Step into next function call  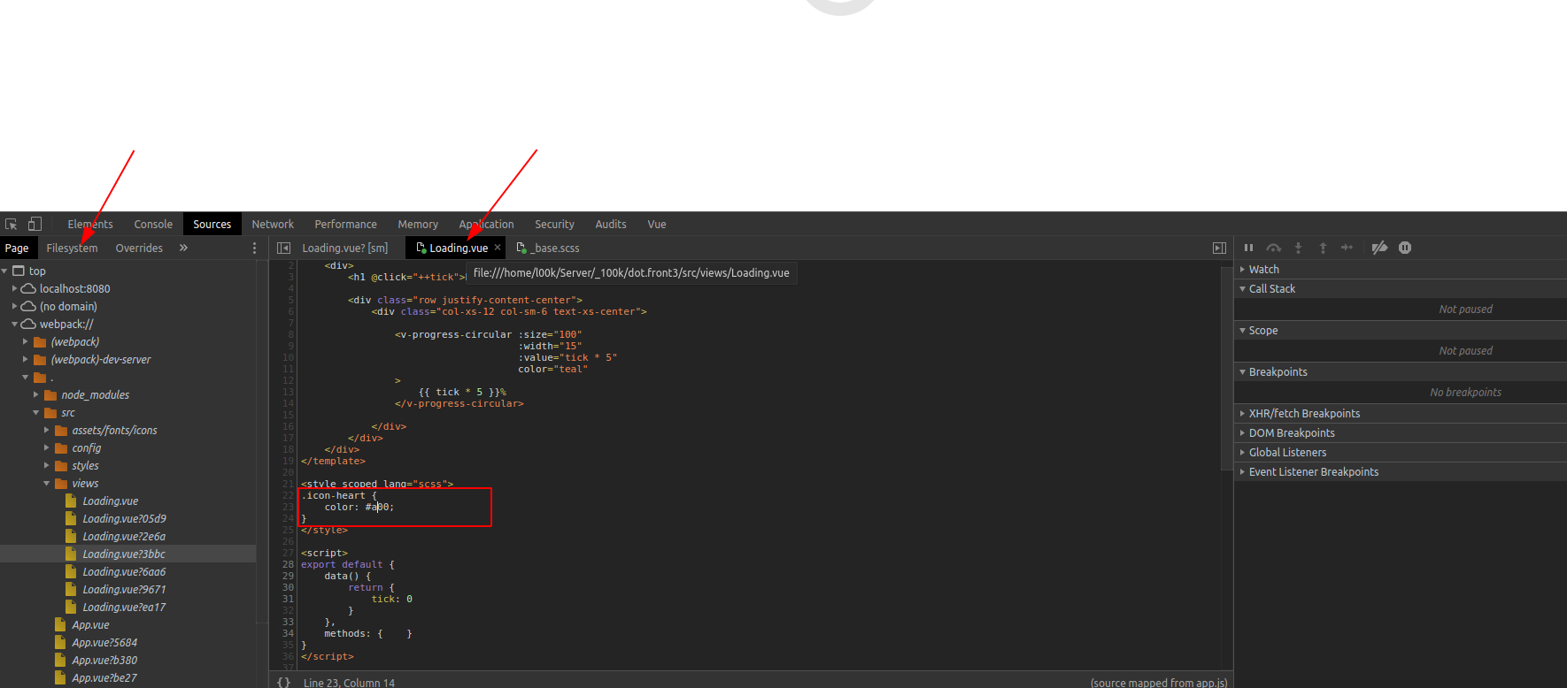click(1298, 248)
